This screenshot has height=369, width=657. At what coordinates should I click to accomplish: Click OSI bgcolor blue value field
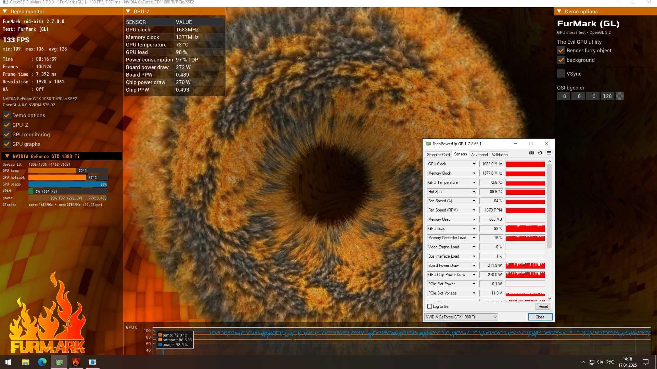click(593, 96)
